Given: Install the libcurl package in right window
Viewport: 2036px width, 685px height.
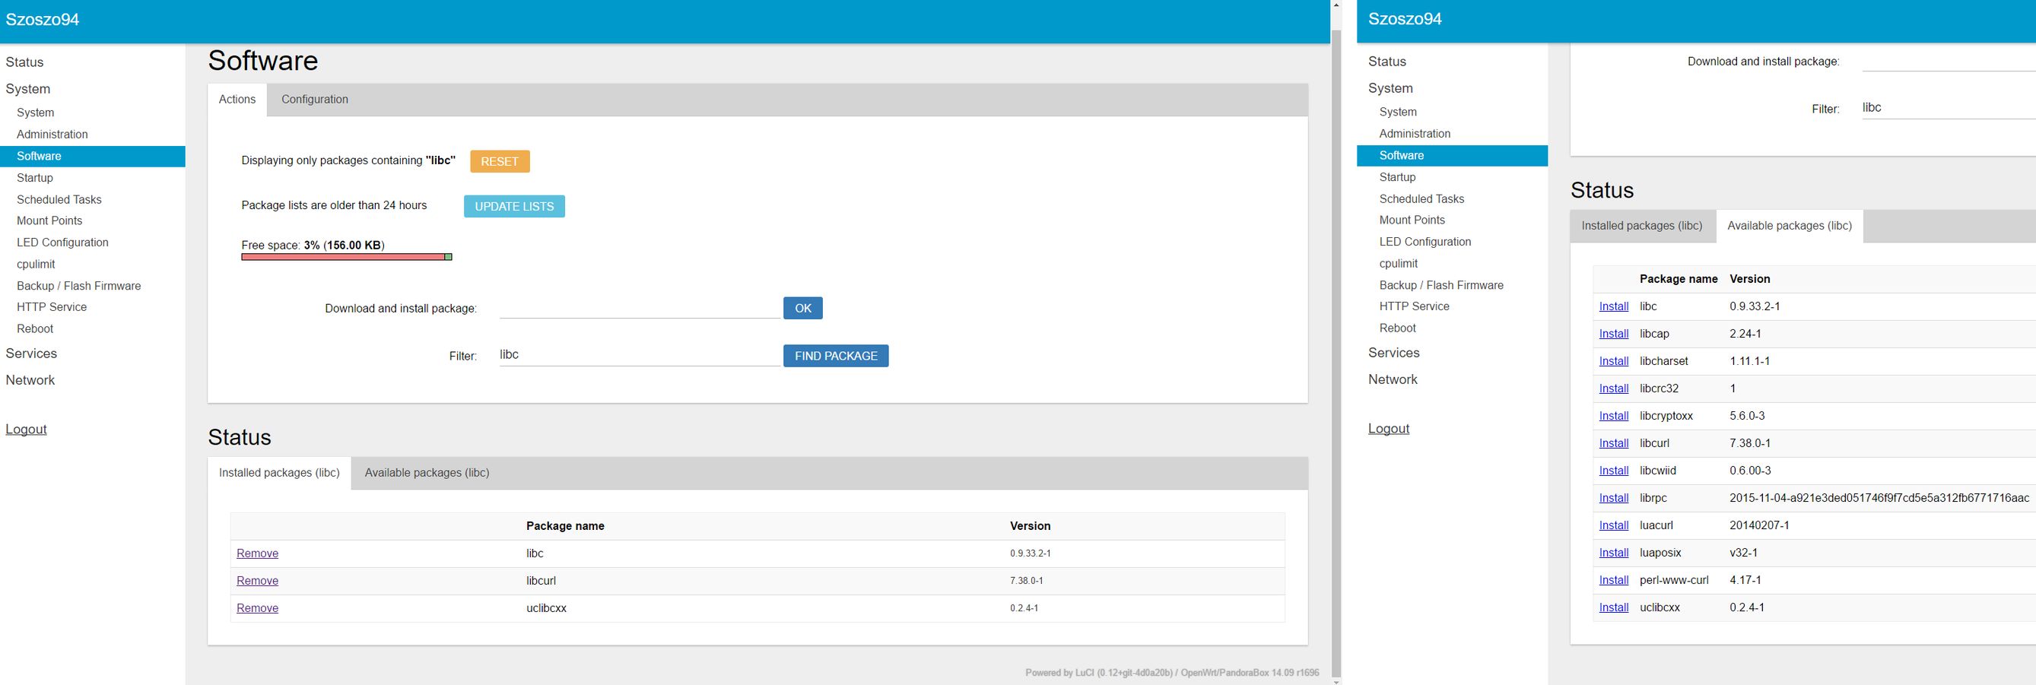Looking at the screenshot, I should pyautogui.click(x=1614, y=443).
